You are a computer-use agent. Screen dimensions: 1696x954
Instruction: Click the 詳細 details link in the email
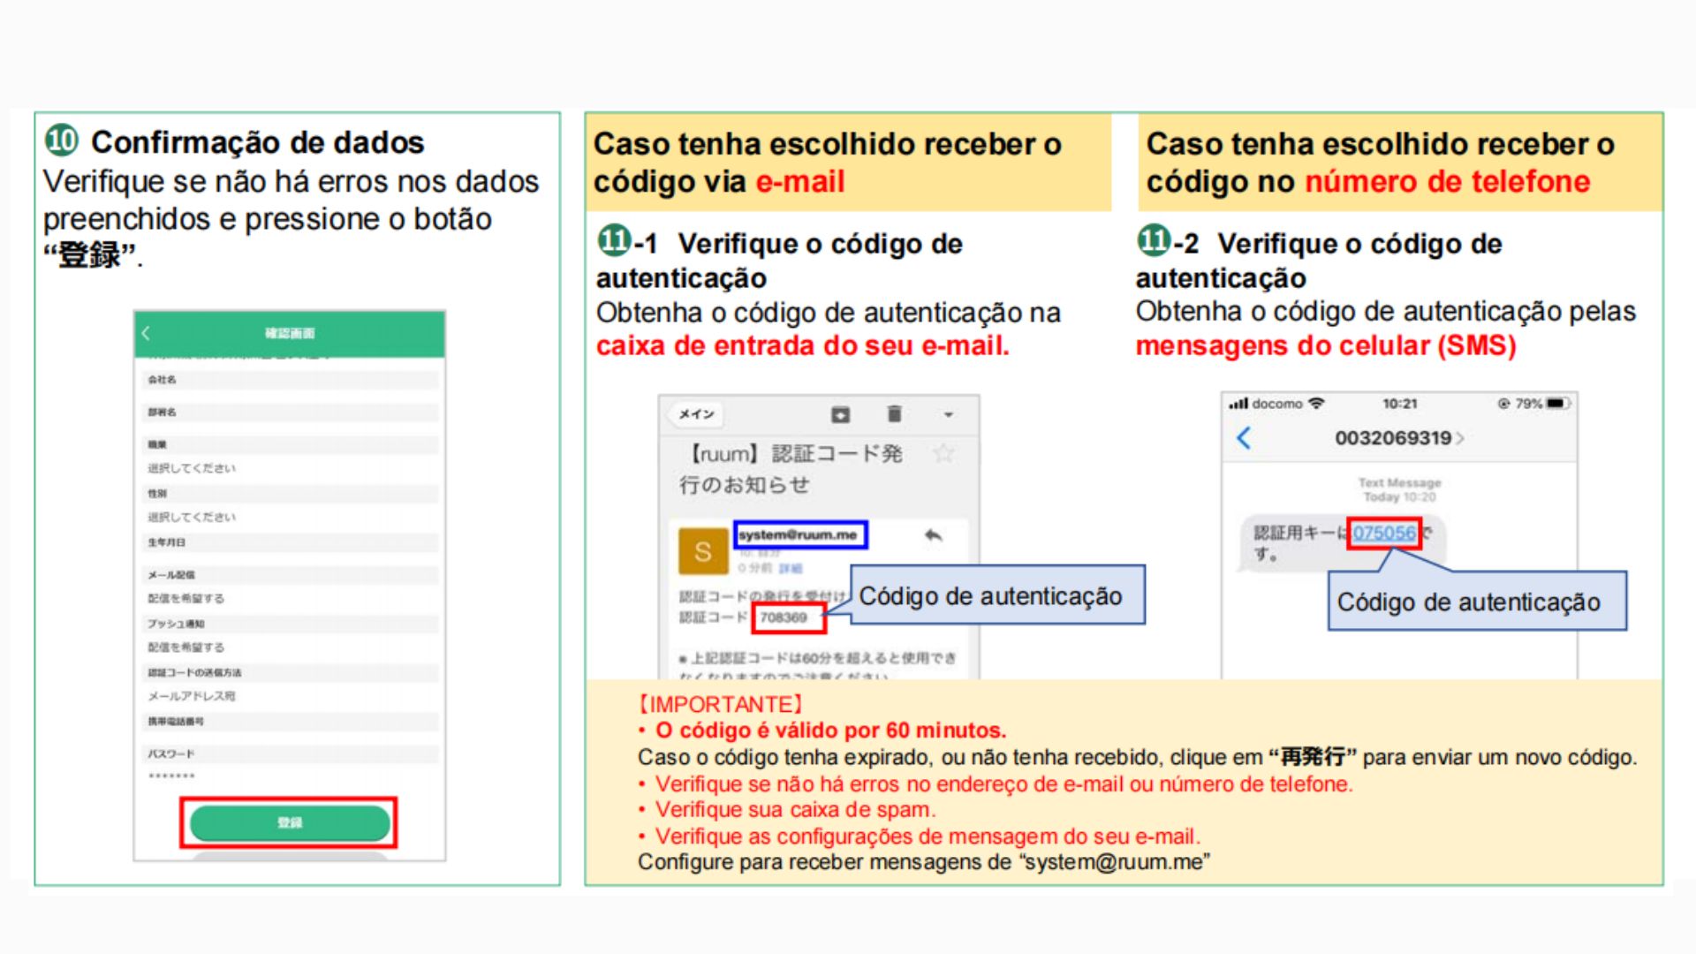791,568
